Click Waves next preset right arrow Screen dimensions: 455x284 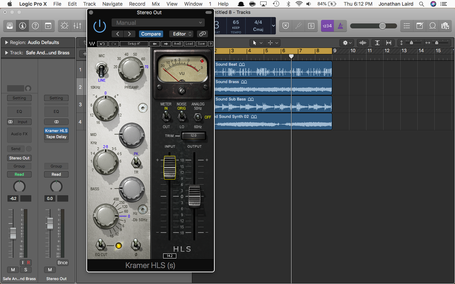tap(166, 44)
